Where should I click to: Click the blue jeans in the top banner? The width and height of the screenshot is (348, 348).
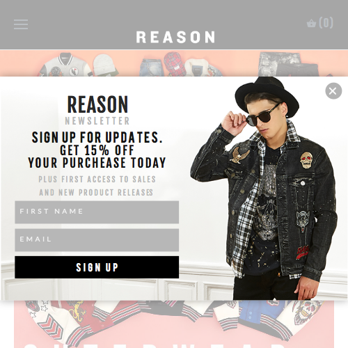150,68
